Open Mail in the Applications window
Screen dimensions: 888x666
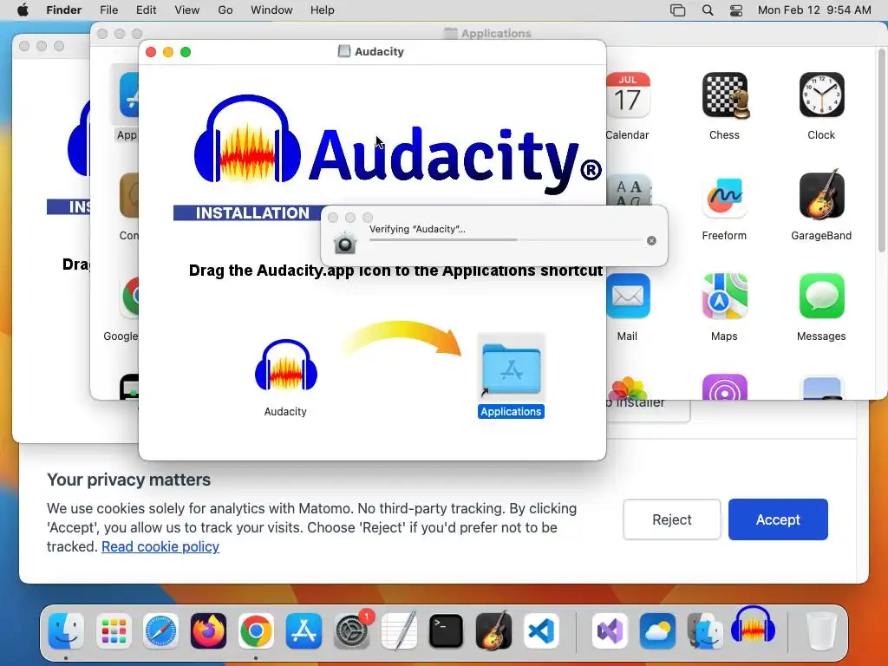pyautogui.click(x=628, y=297)
